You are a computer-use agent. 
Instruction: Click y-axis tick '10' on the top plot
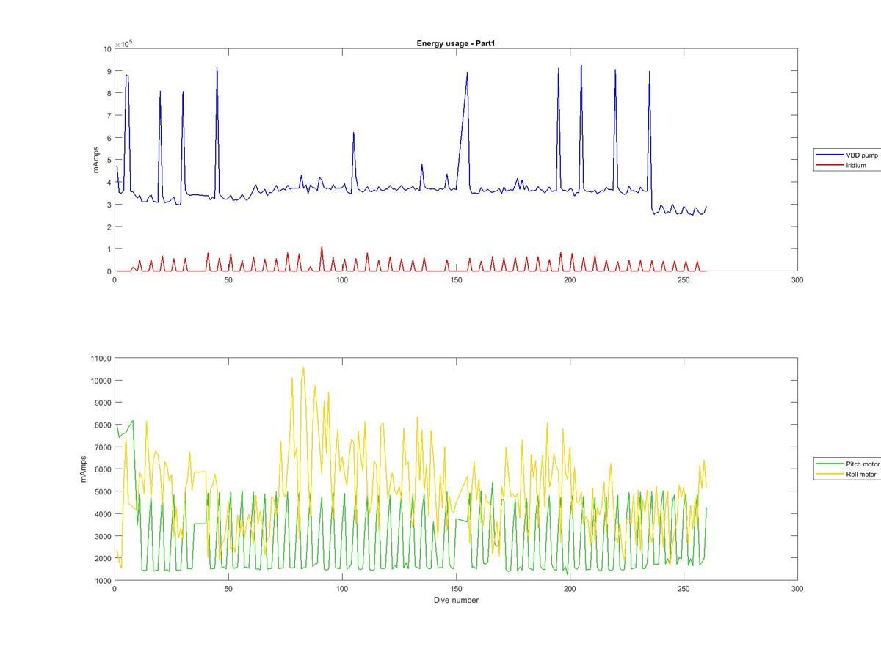pos(107,49)
